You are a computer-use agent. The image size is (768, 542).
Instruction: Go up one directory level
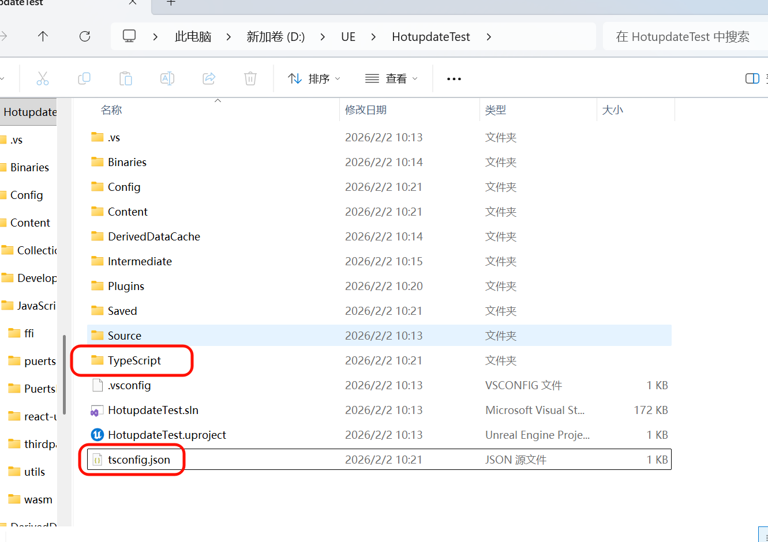(43, 36)
